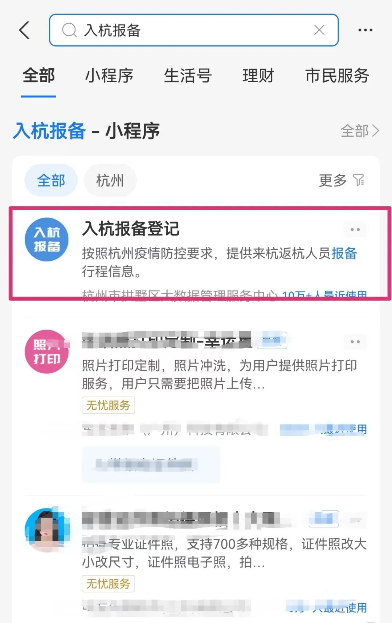This screenshot has width=392, height=623.
Task: Click the search field containing 入杭报备
Action: pos(194,30)
